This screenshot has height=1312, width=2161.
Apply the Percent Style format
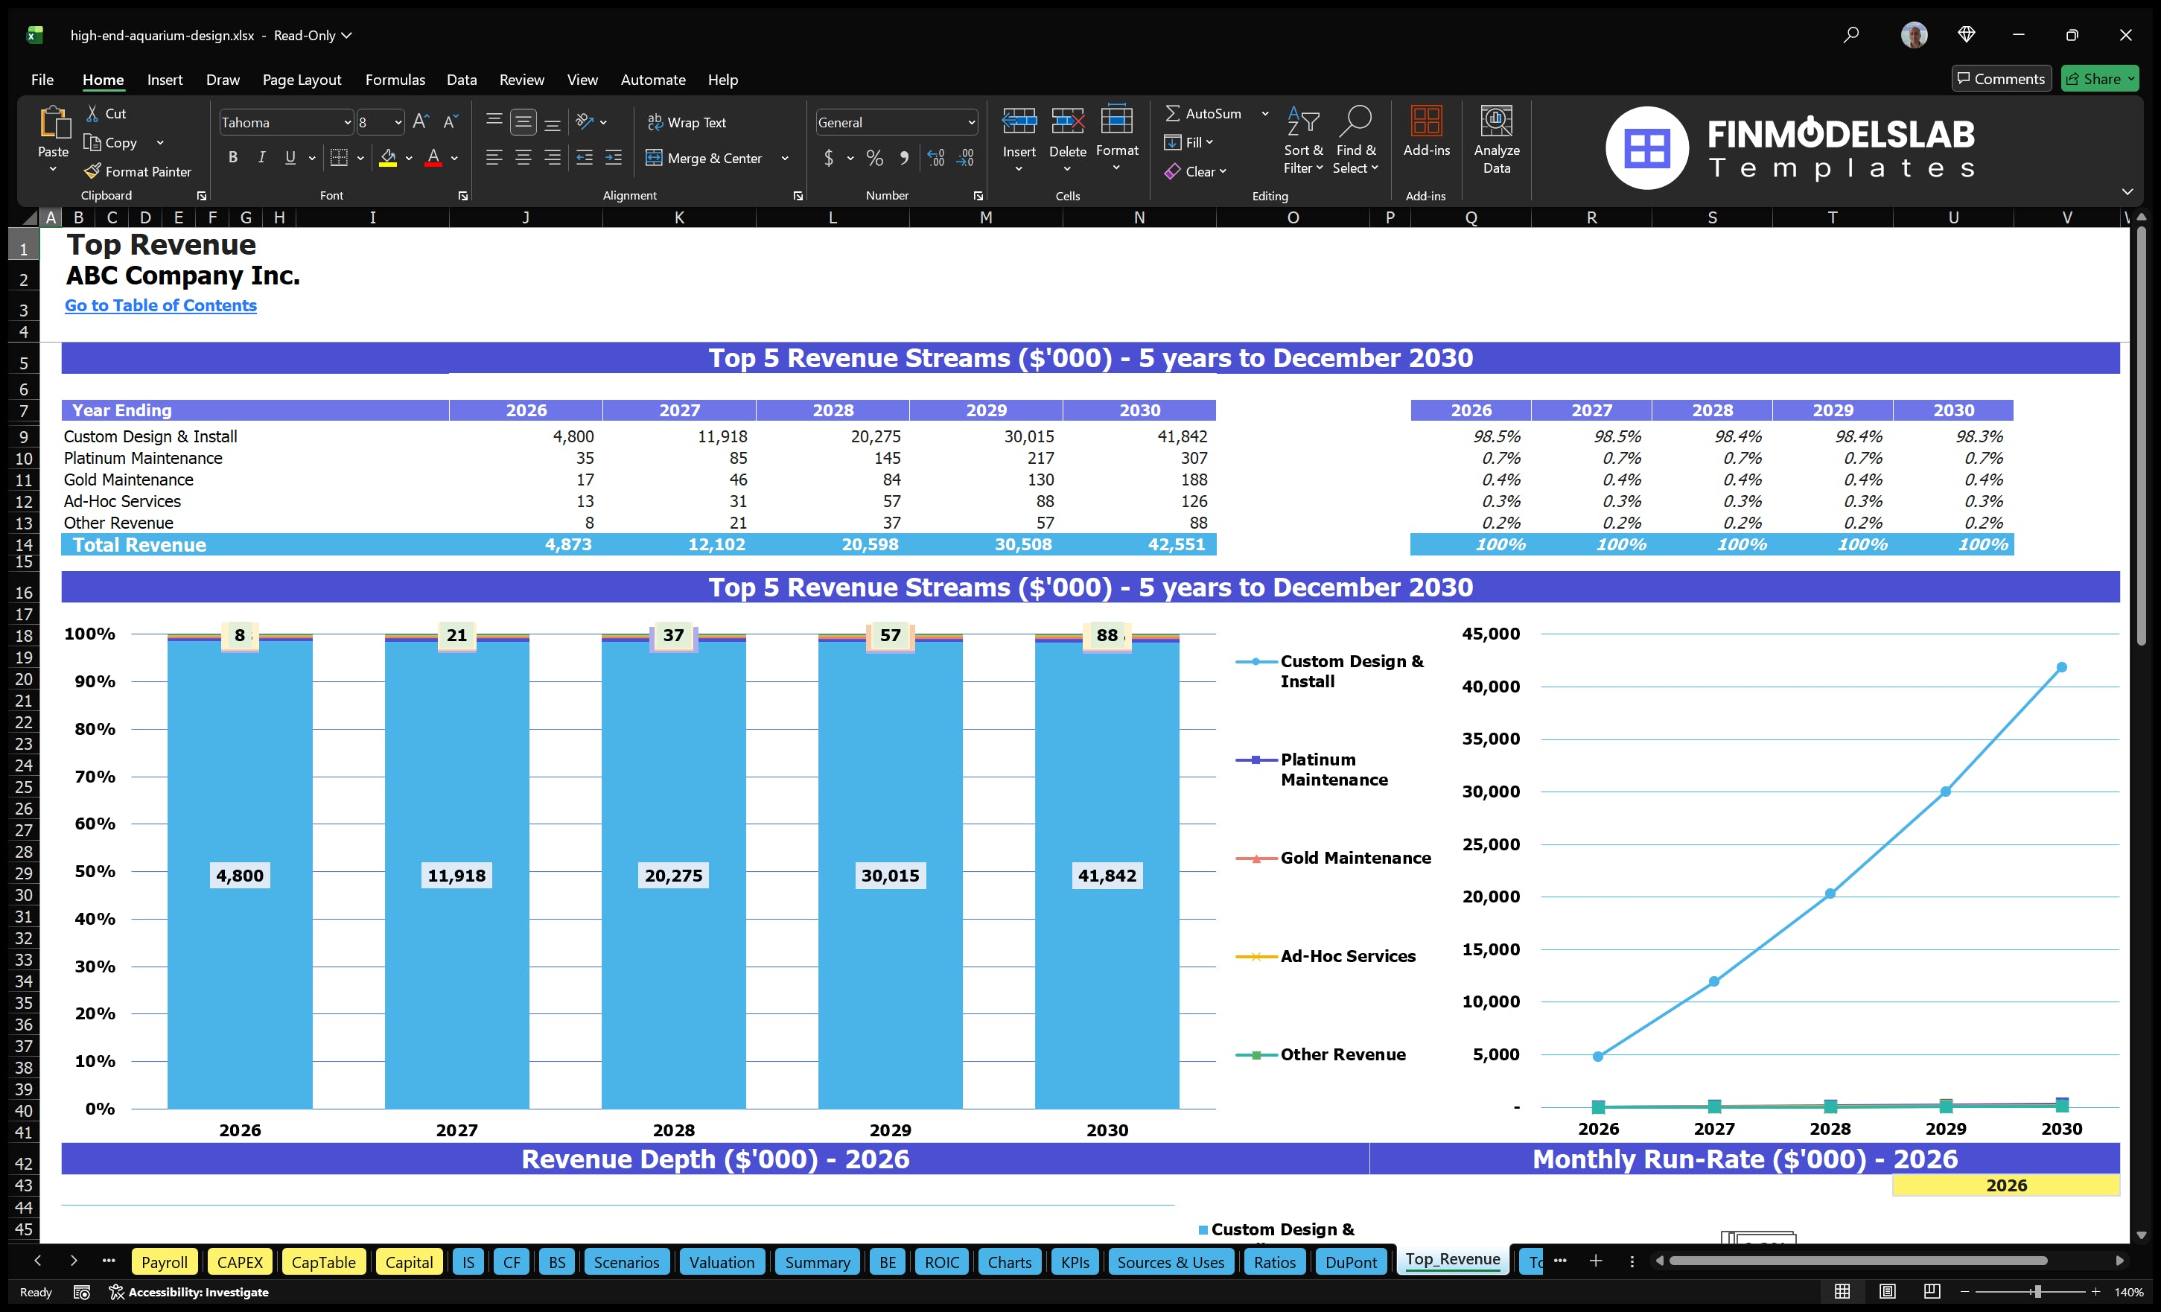[874, 158]
